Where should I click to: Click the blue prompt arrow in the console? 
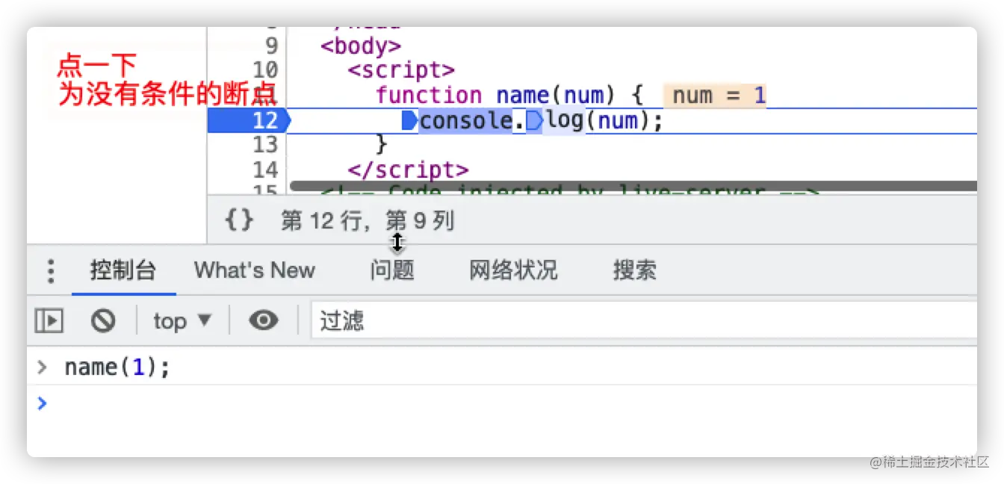click(x=42, y=404)
